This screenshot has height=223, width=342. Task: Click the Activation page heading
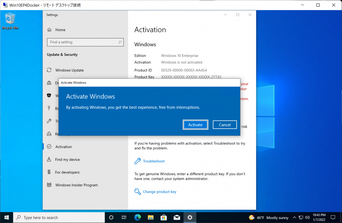coord(150,30)
